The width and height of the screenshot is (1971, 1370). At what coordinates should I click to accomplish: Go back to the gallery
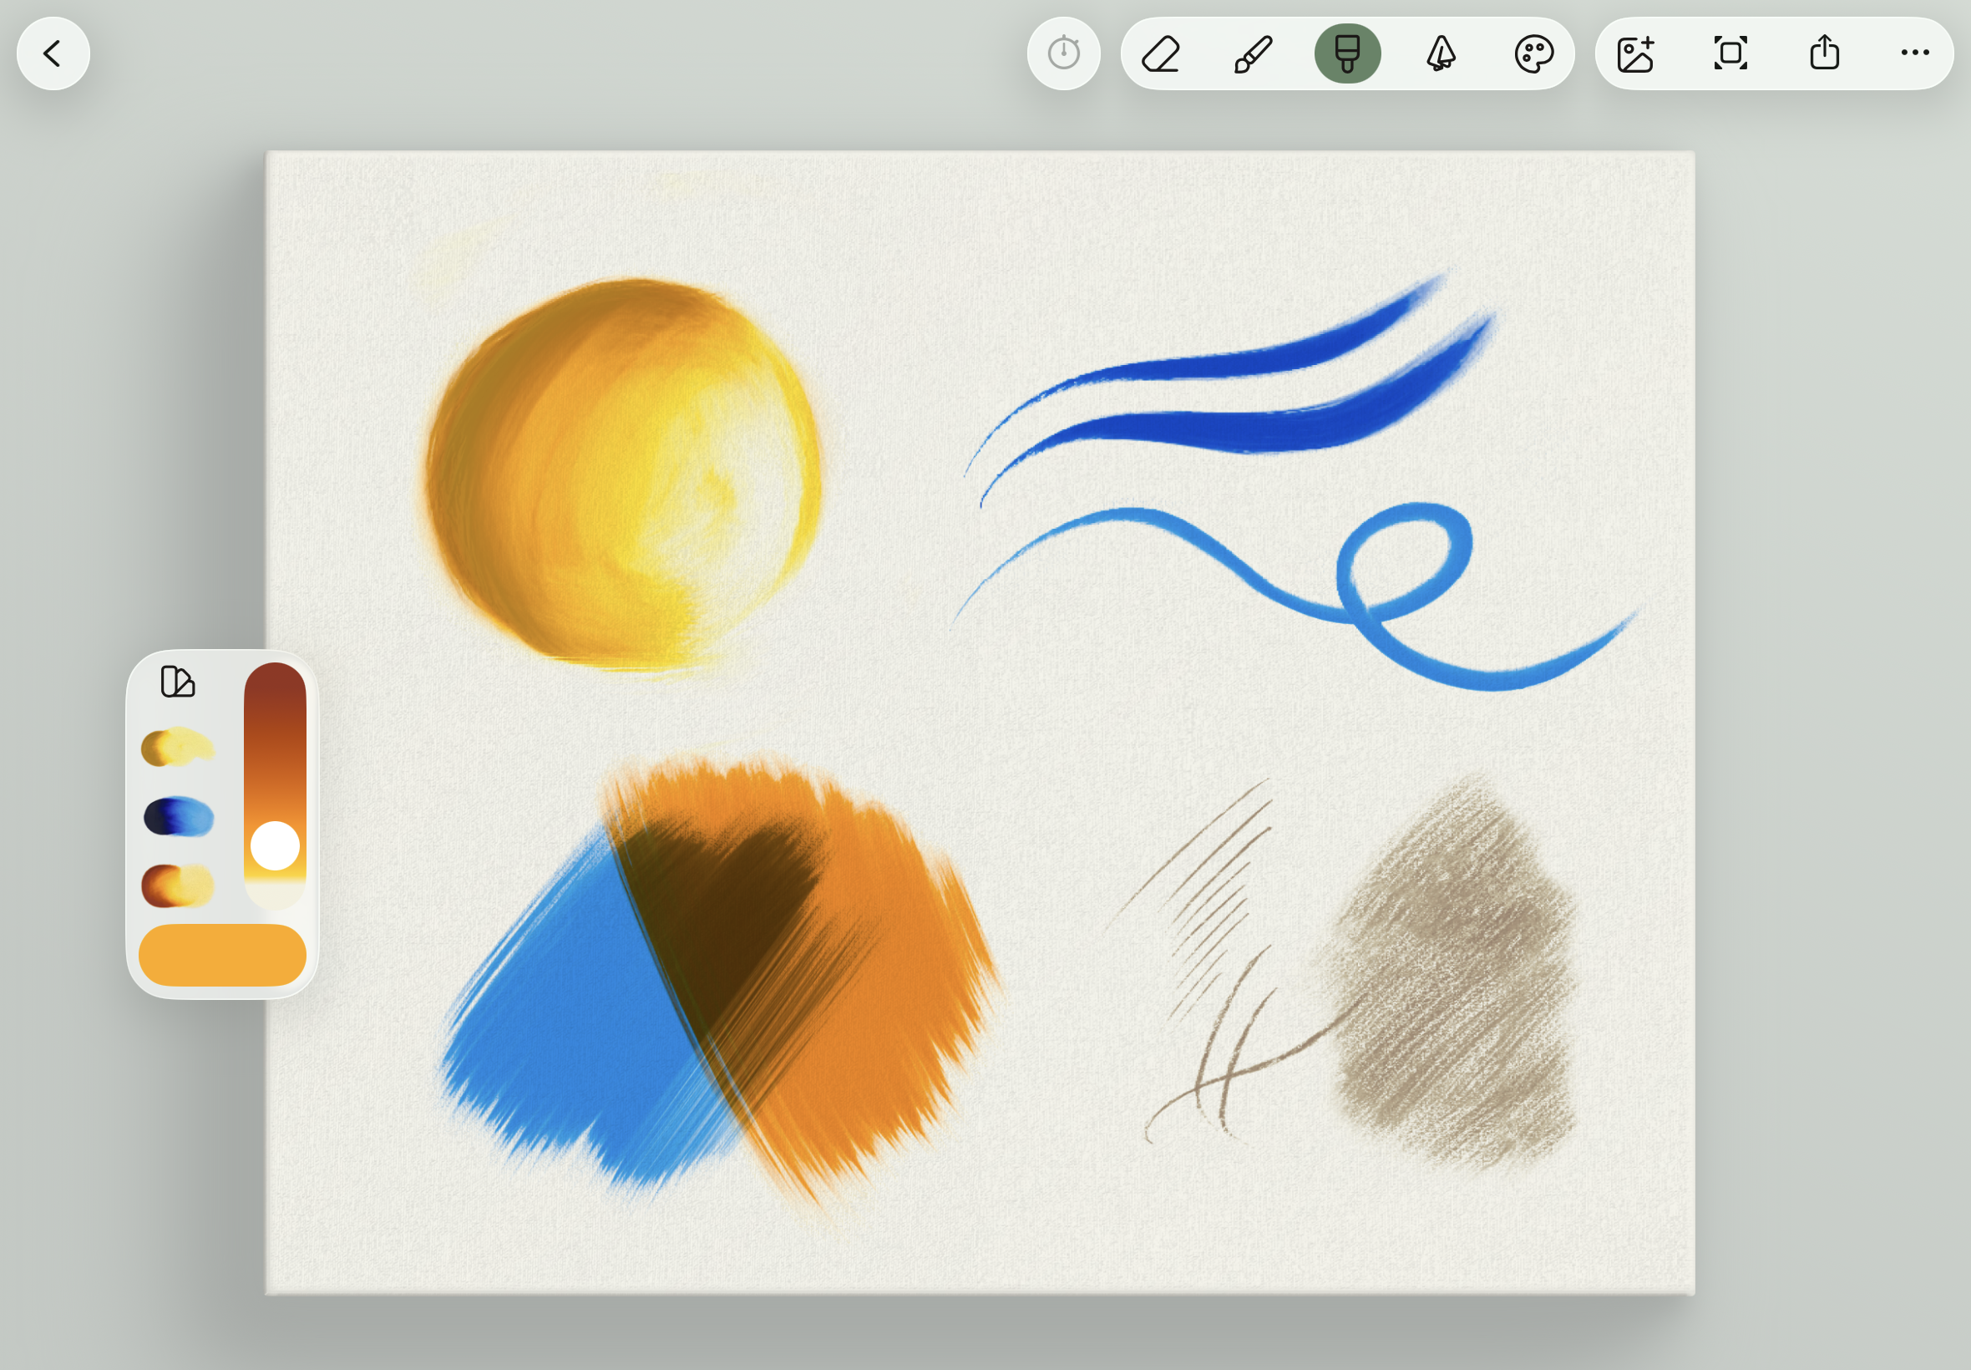click(x=53, y=53)
